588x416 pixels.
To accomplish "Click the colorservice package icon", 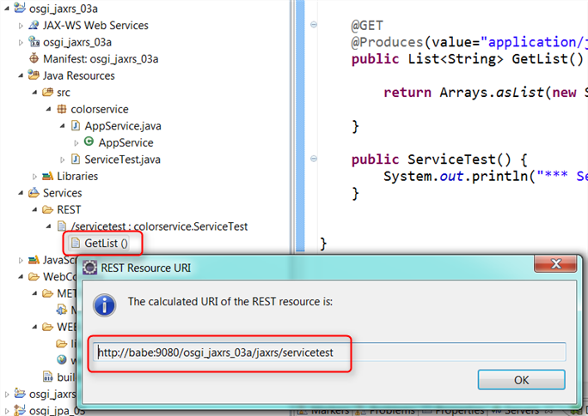I will point(62,109).
